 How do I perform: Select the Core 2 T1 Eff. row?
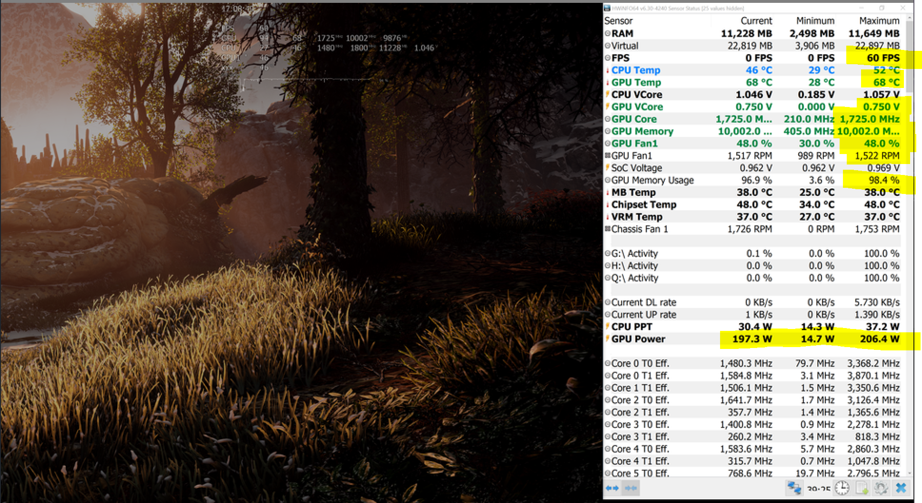752,412
